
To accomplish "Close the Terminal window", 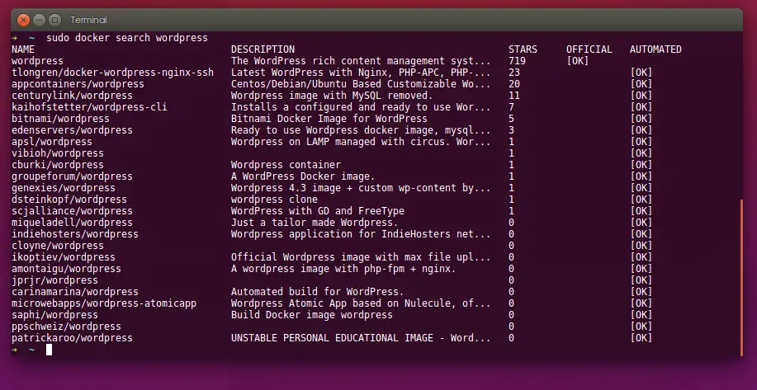I will (23, 20).
